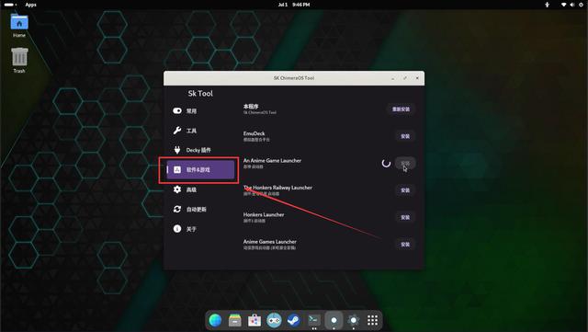Click the wrench icon in the sidebar
Image resolution: width=588 pixels, height=332 pixels.
177,131
